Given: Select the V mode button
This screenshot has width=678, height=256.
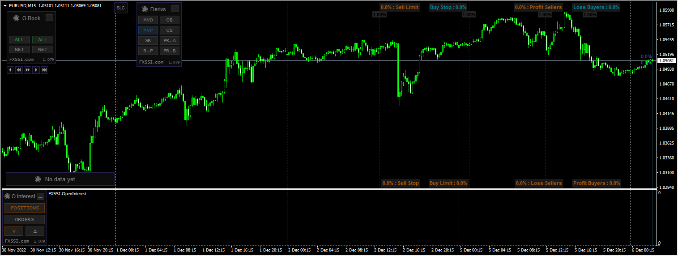Looking at the screenshot, I should click(14, 231).
